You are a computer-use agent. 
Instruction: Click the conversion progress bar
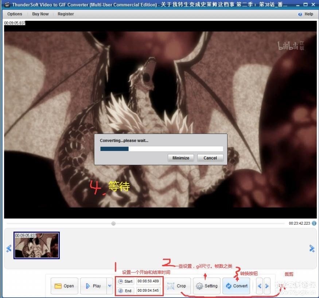coord(162,149)
